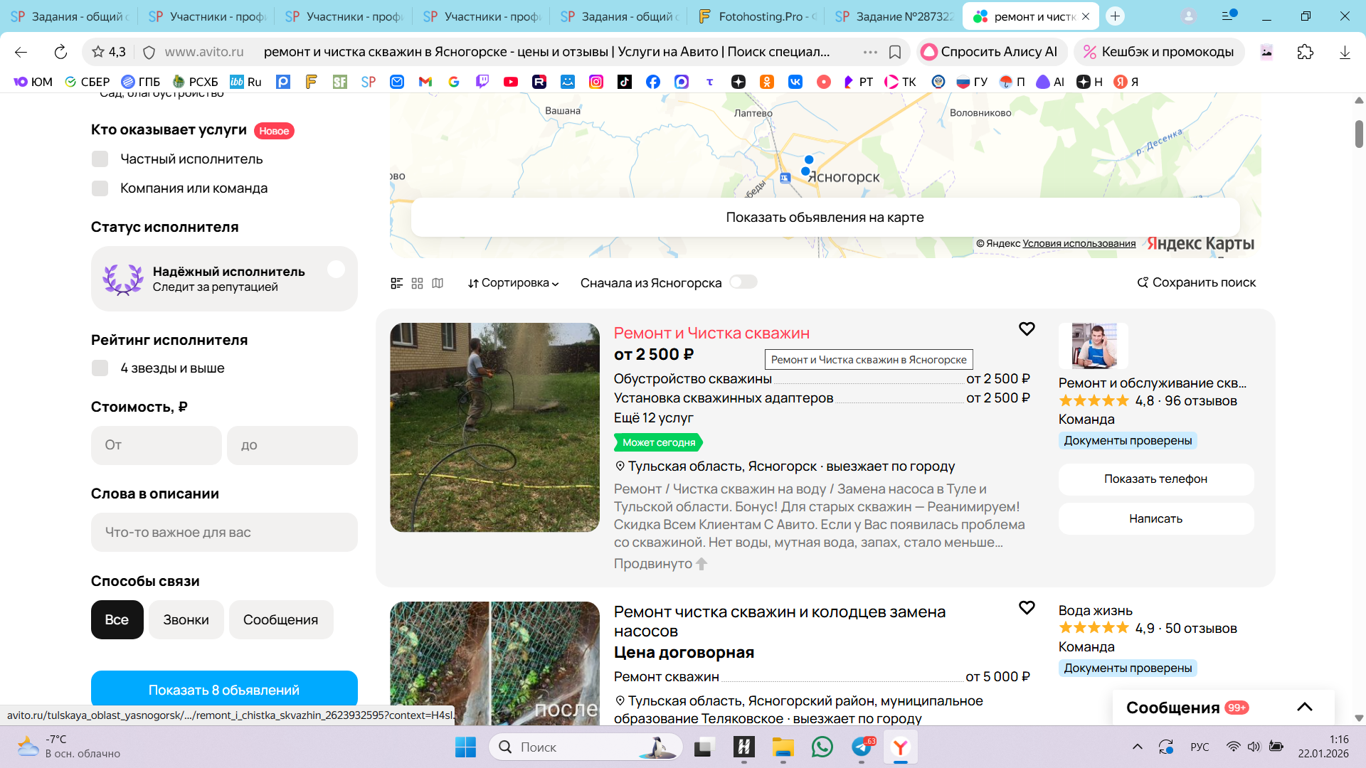Viewport: 1366px width, 768px height.
Task: Click the browser bookmark icon
Action: [x=895, y=52]
